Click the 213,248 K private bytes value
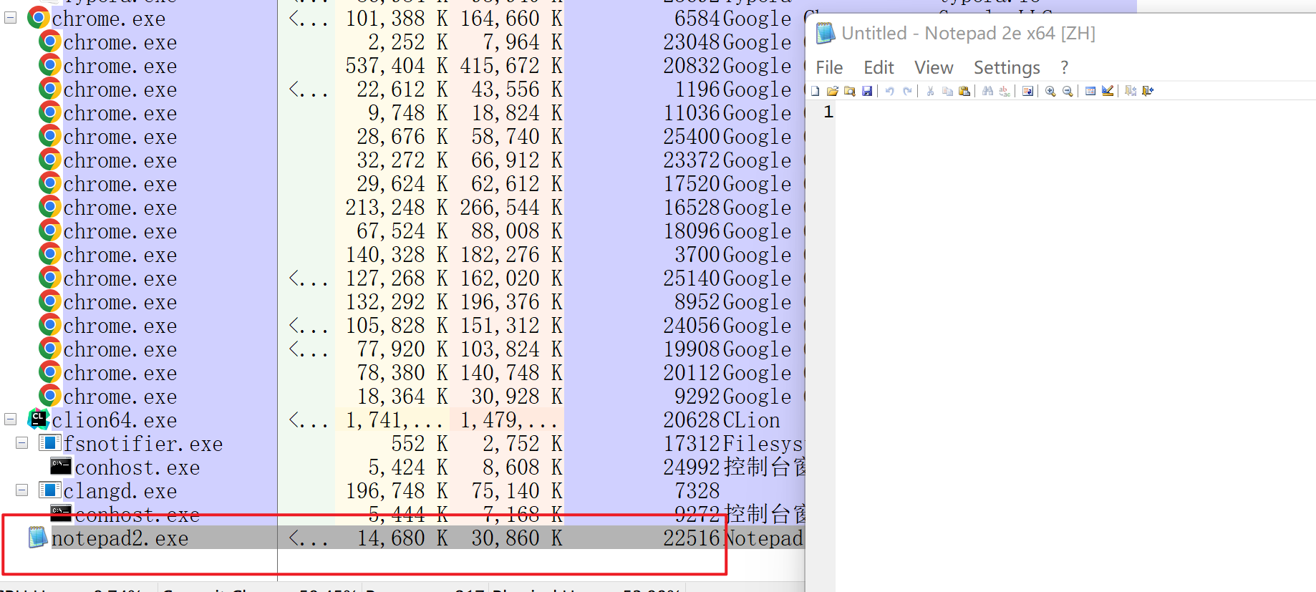Image resolution: width=1316 pixels, height=592 pixels. point(397,208)
